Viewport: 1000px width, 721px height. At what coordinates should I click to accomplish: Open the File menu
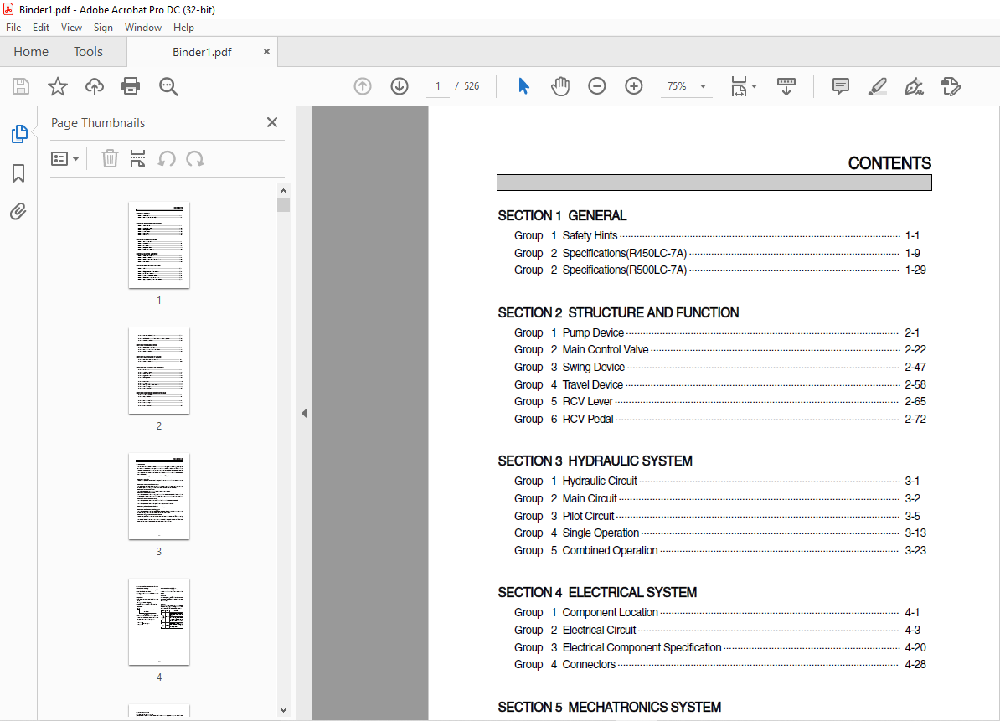pos(13,28)
